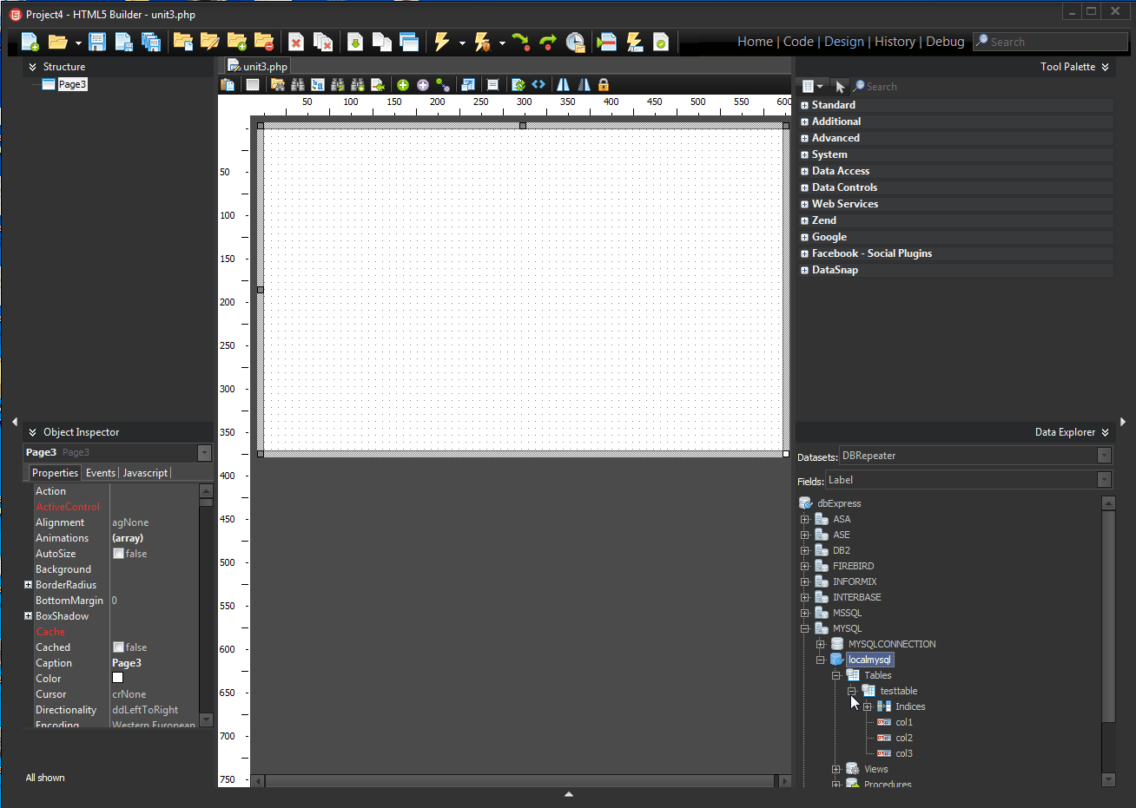Open the Code view from the top menu
Image resolution: width=1136 pixels, height=808 pixels.
click(x=798, y=41)
